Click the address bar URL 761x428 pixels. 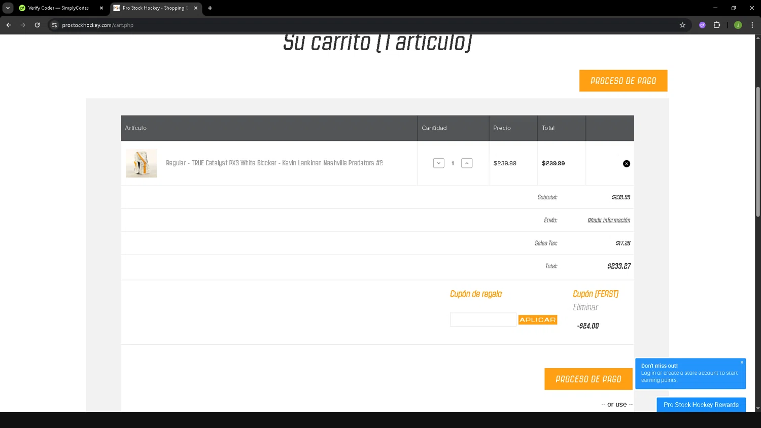coord(98,25)
